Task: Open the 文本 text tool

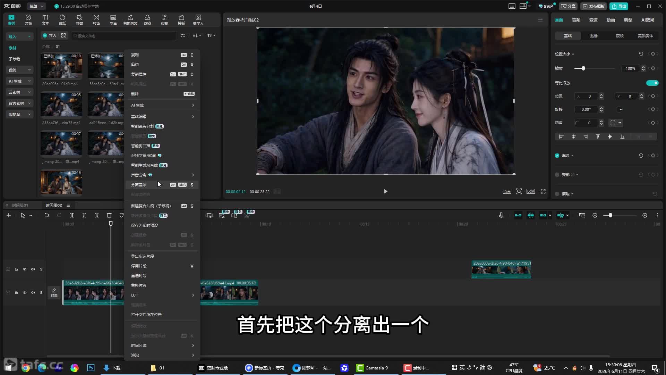Action: (x=45, y=20)
